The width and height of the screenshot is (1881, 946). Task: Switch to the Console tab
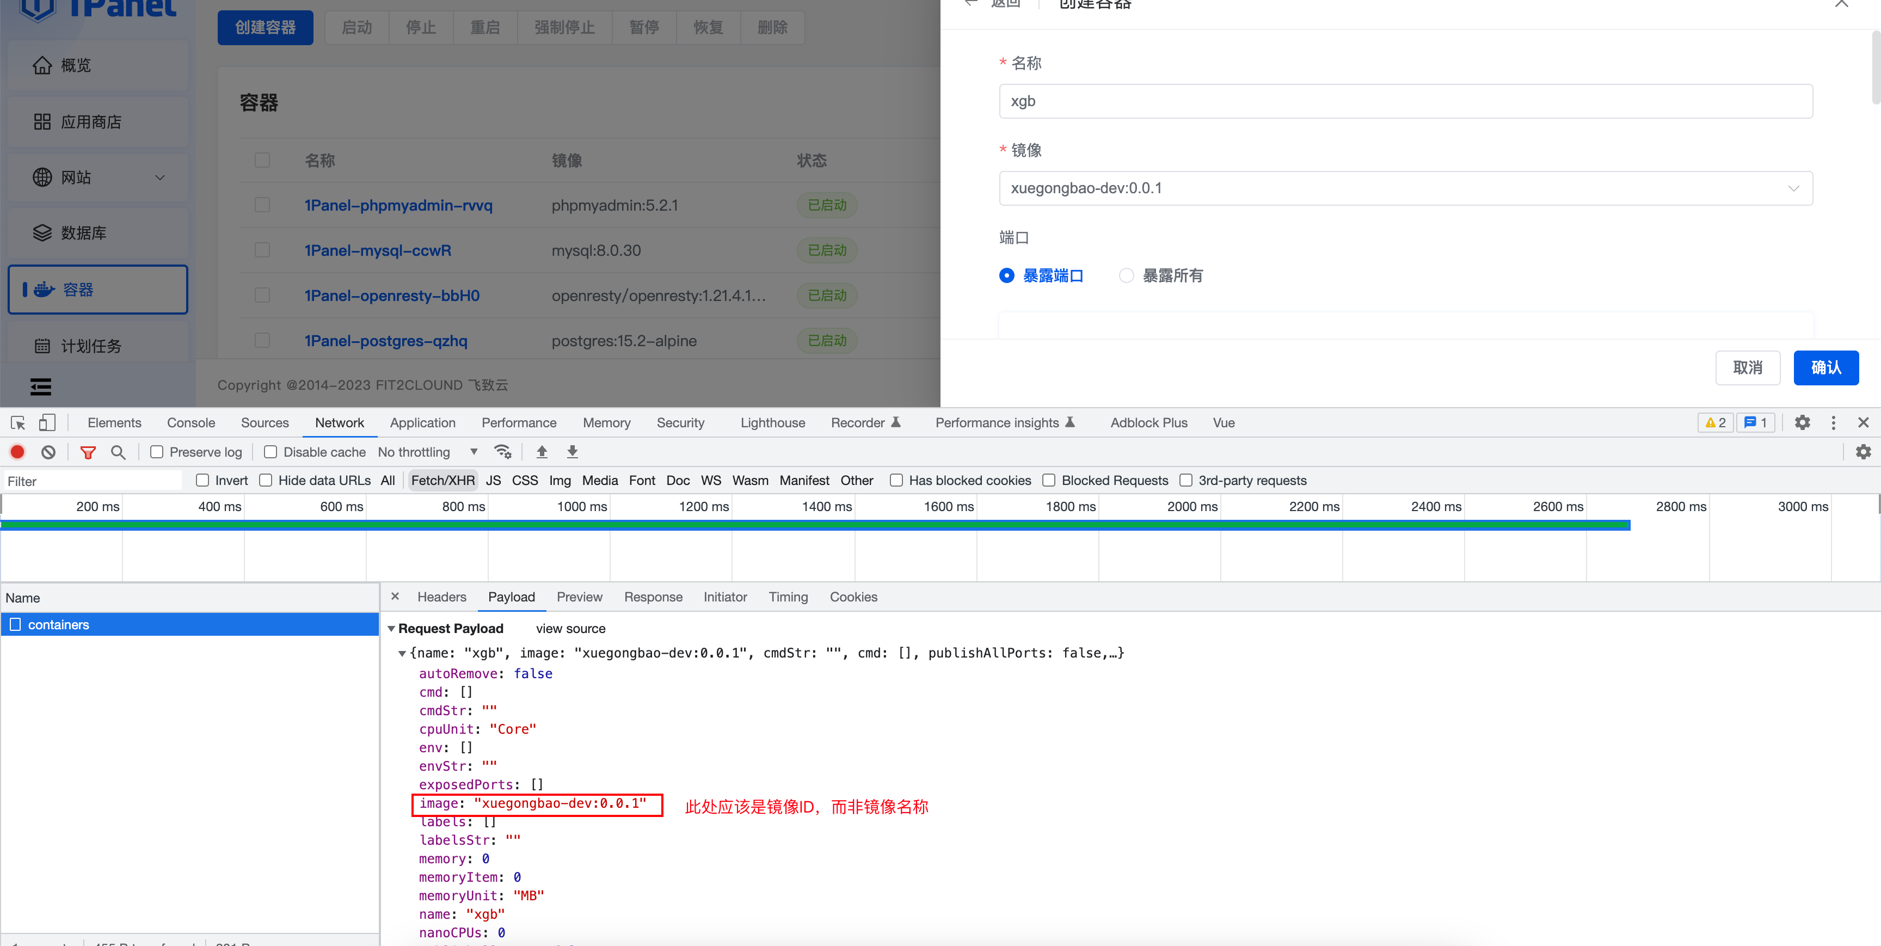[x=190, y=422]
